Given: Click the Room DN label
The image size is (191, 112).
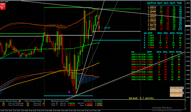Looking at the screenshot, I should (x=37, y=105).
